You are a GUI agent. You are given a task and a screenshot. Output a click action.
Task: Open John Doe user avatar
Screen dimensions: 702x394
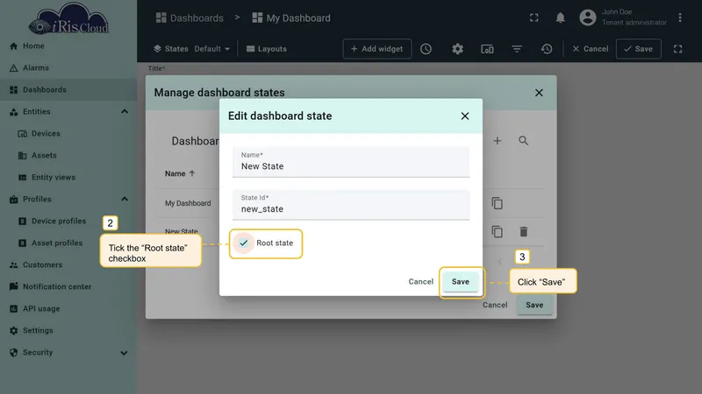[587, 18]
